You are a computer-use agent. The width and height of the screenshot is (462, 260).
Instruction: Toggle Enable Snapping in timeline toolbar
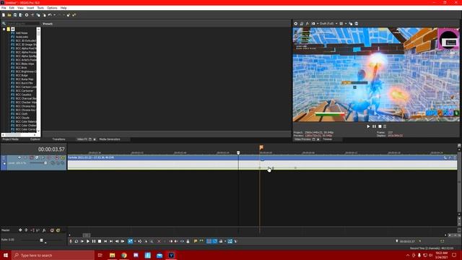[x=209, y=241]
